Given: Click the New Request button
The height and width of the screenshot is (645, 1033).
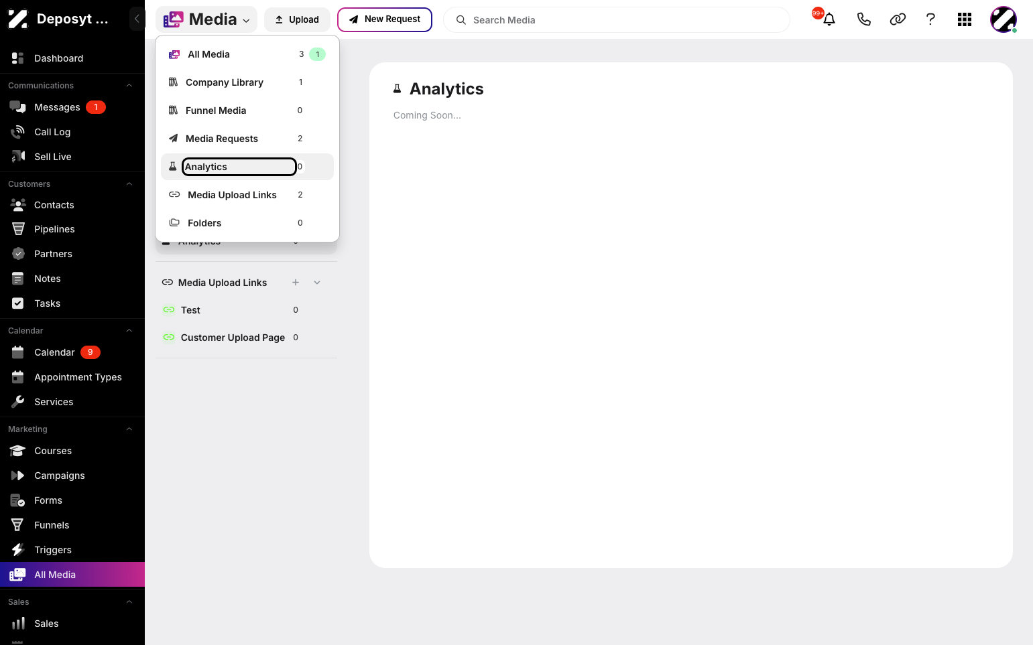Looking at the screenshot, I should [385, 19].
